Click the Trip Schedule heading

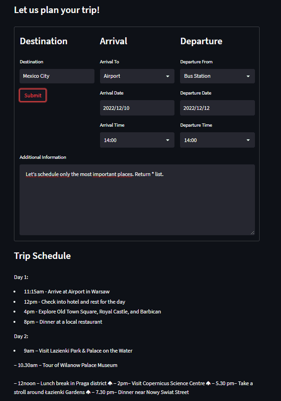(42, 256)
